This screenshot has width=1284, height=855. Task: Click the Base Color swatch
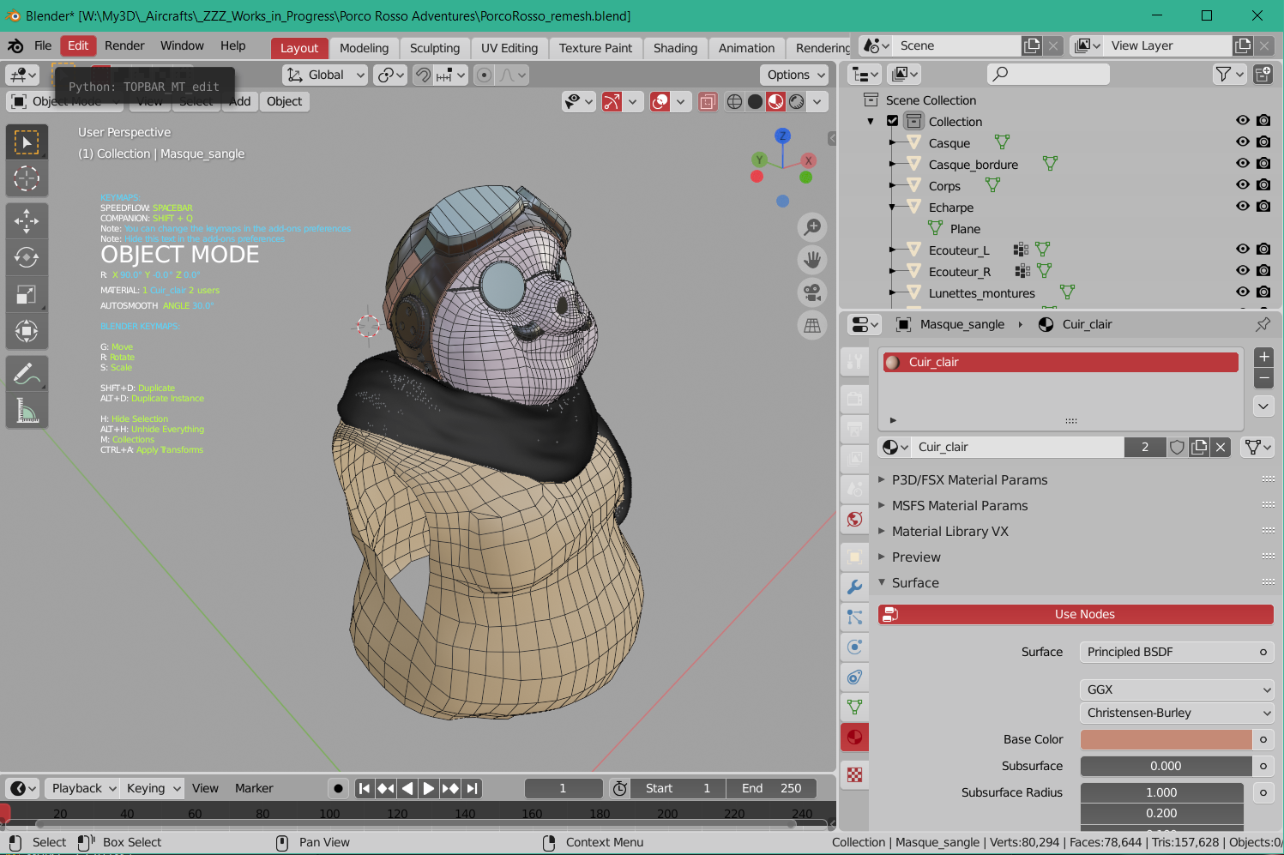click(1166, 739)
